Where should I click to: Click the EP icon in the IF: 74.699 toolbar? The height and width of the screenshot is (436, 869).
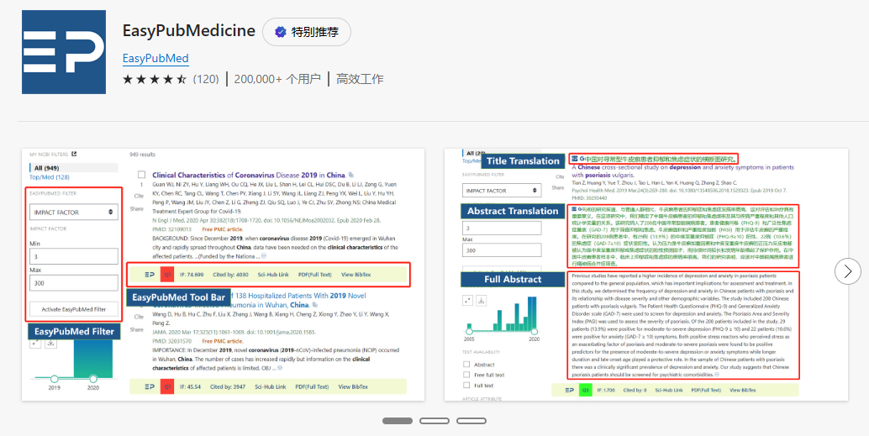[149, 274]
